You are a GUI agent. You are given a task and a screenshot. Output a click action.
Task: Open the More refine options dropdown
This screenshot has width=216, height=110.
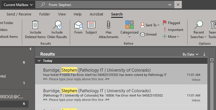click(x=171, y=37)
